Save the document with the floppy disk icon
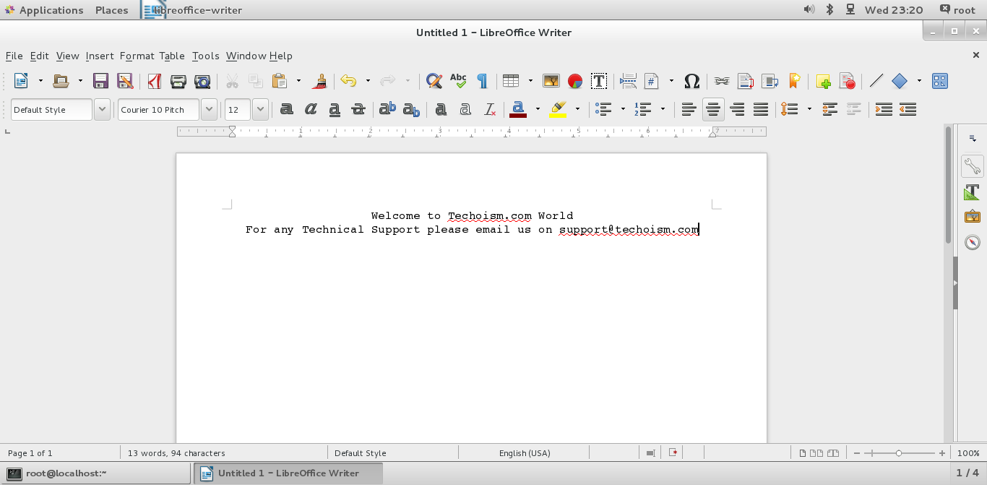The height and width of the screenshot is (485, 987). pos(100,81)
